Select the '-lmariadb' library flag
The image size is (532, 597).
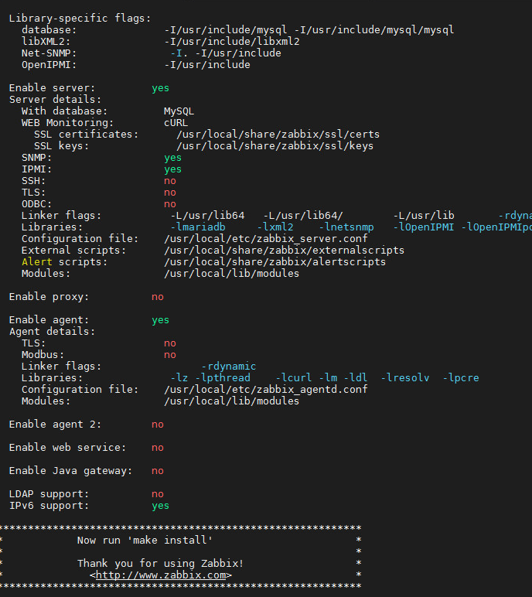point(198,227)
